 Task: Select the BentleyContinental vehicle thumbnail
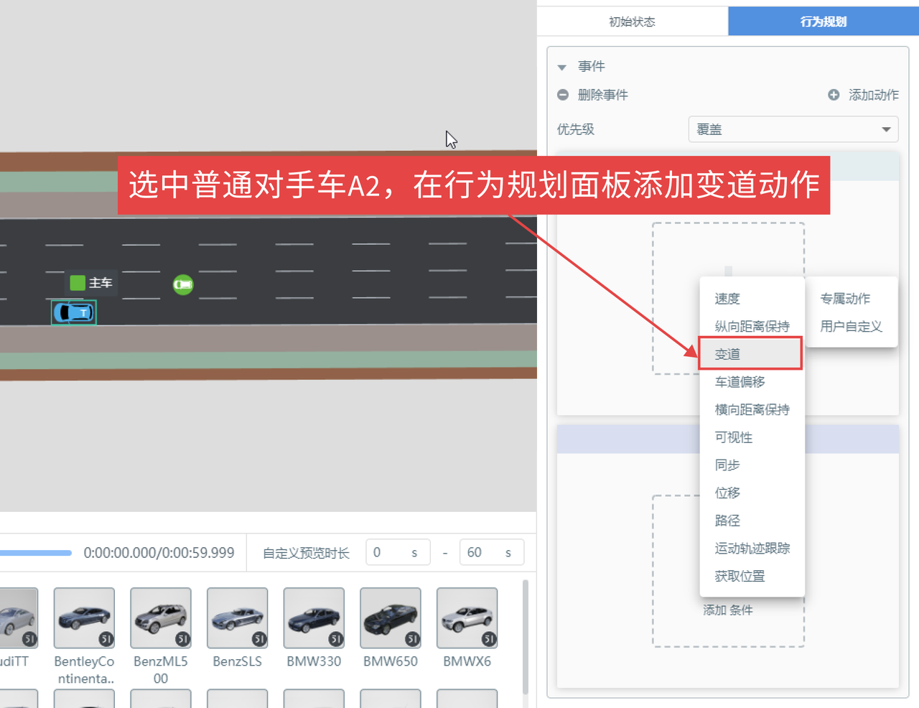[x=84, y=618]
